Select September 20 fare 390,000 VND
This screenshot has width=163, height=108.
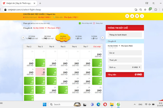click(74, 81)
